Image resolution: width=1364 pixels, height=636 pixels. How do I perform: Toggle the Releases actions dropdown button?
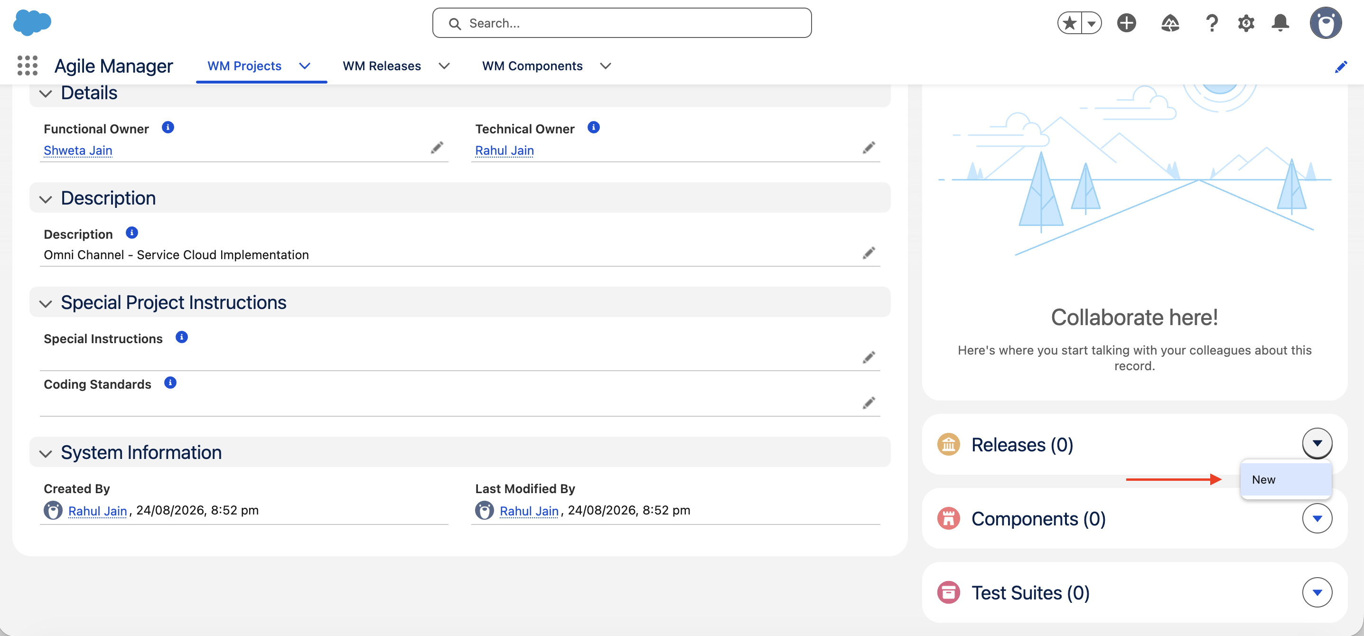click(x=1317, y=443)
